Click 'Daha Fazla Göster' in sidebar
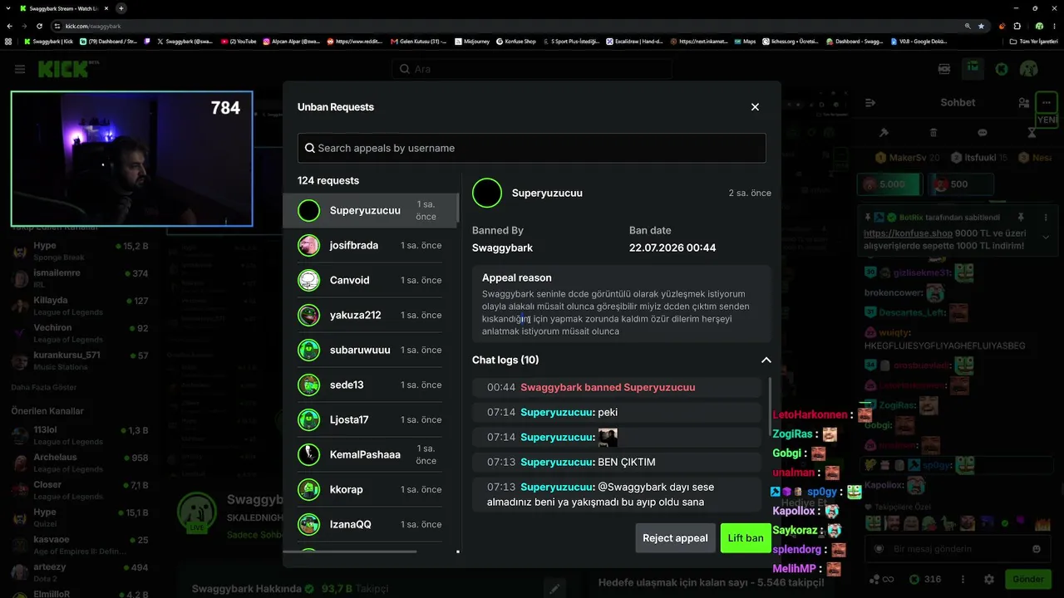The height and width of the screenshot is (598, 1064). point(42,387)
